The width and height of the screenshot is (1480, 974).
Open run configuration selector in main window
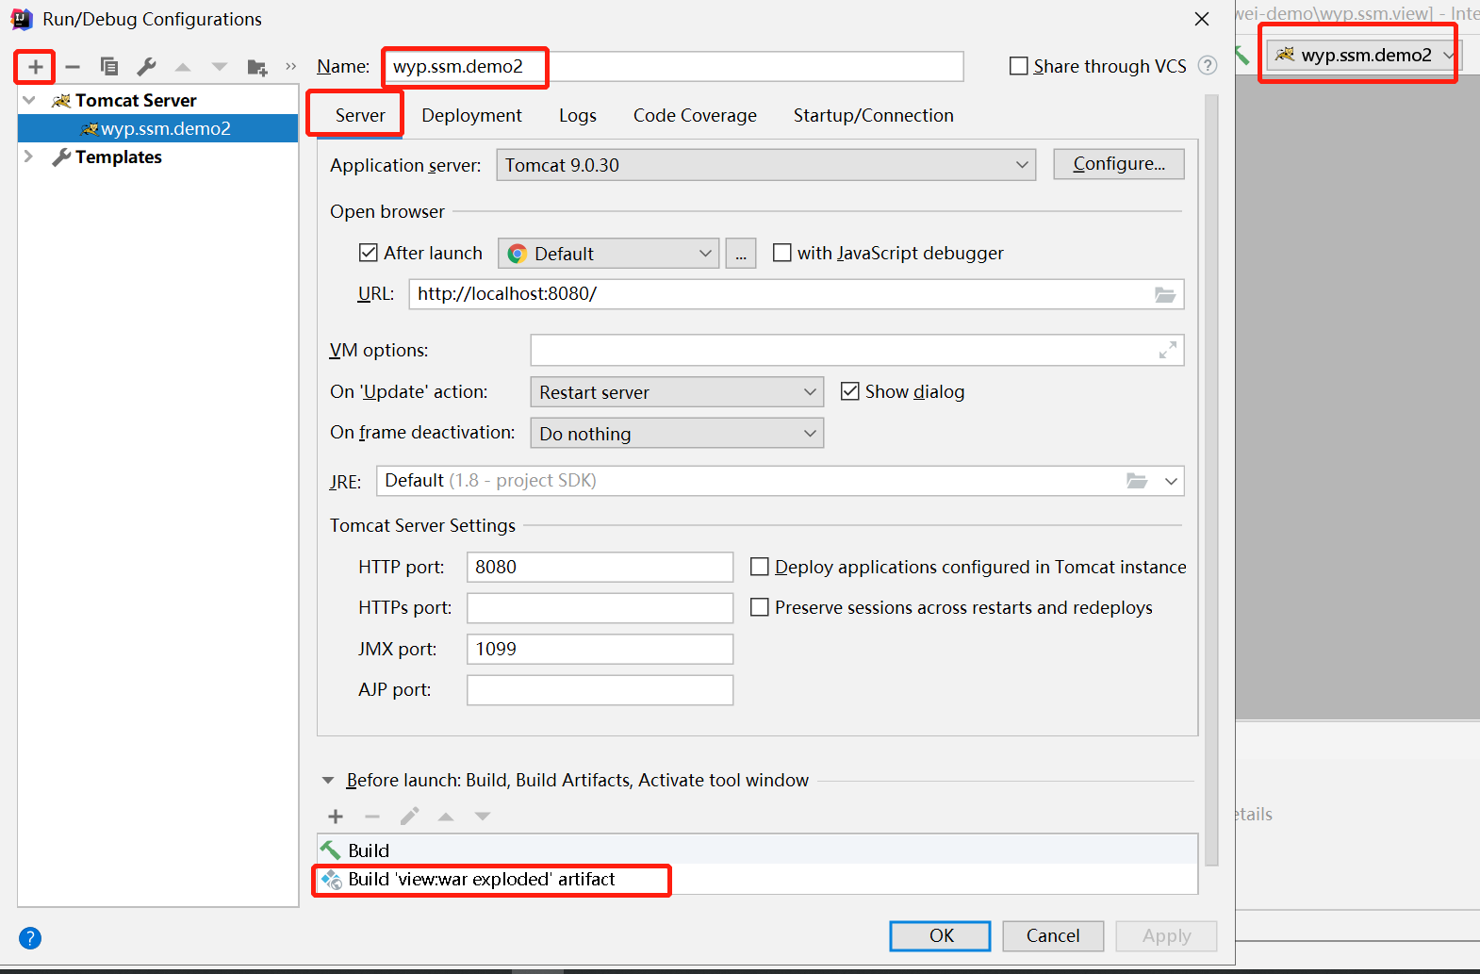click(x=1364, y=56)
